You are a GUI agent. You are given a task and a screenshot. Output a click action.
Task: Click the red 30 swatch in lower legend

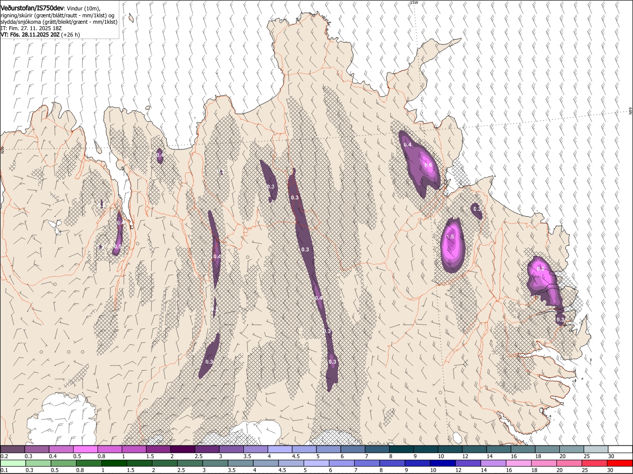pyautogui.click(x=620, y=463)
